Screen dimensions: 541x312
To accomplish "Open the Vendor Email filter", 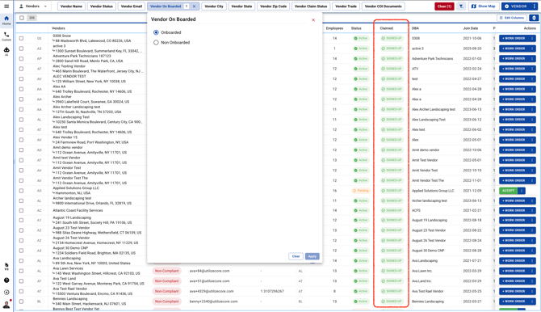I will 132,6.
